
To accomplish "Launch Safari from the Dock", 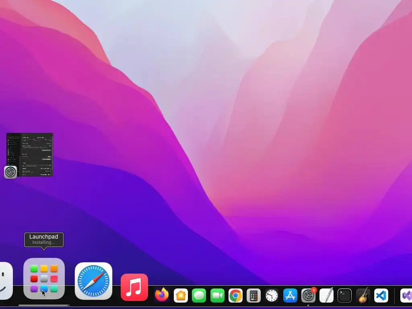I will 93,281.
